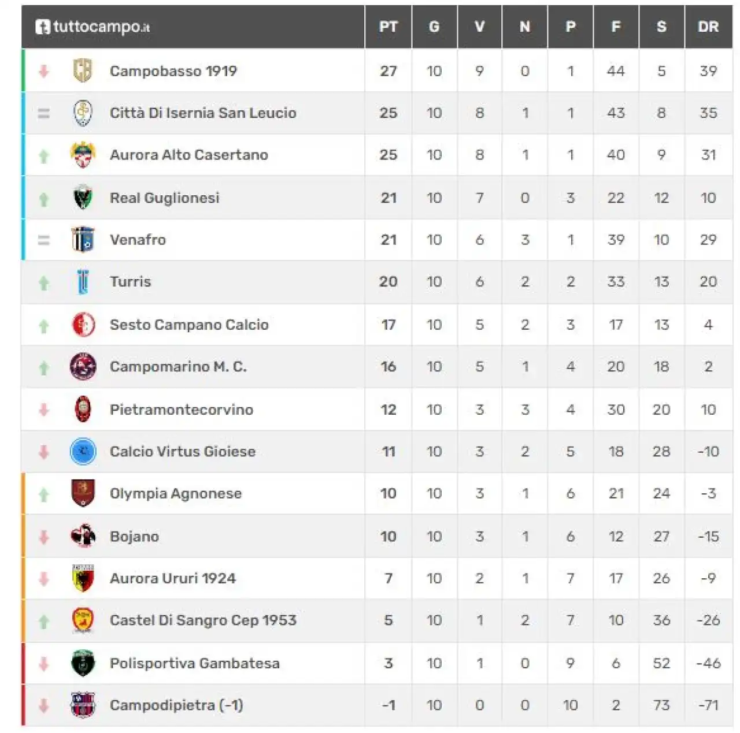Open the Pietramontecorvino team link
The height and width of the screenshot is (733, 740).
coord(182,410)
